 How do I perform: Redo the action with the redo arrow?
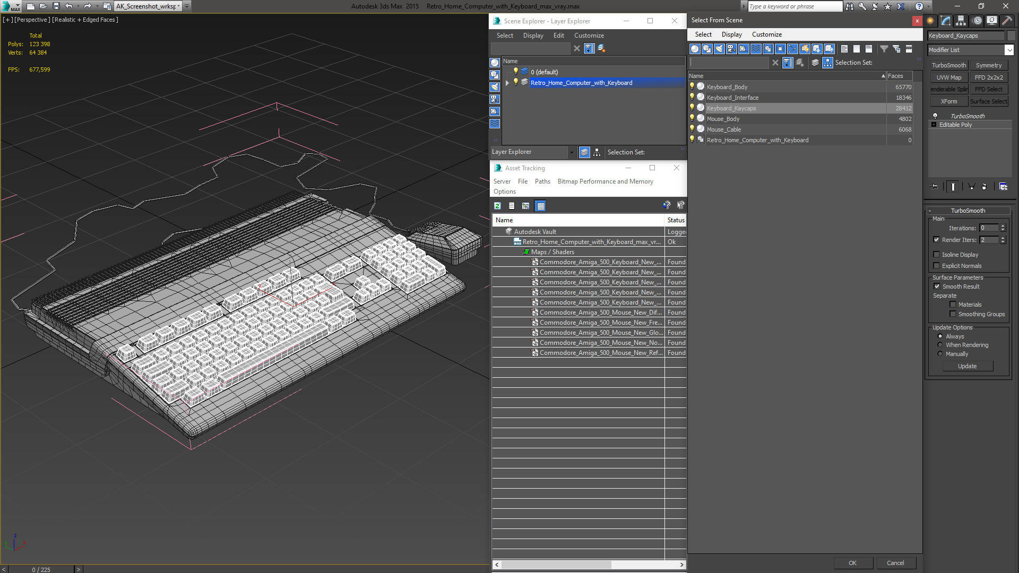coord(88,6)
